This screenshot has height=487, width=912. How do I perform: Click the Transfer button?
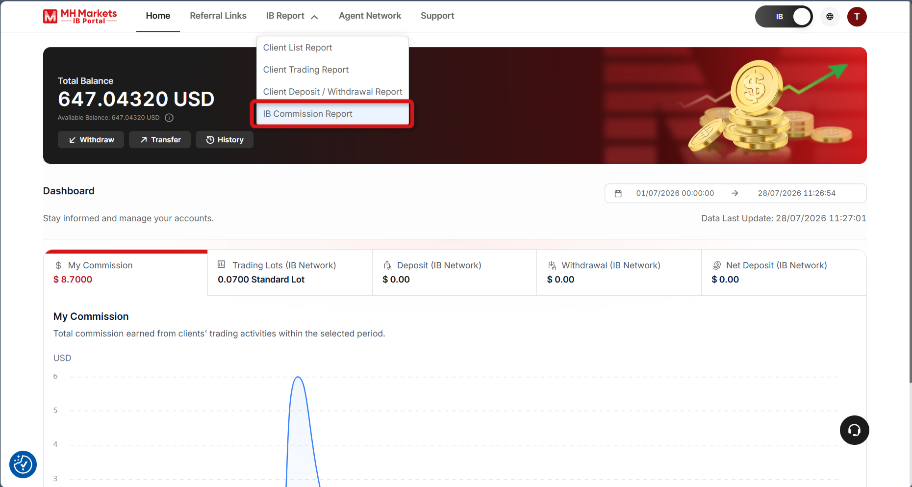click(160, 140)
